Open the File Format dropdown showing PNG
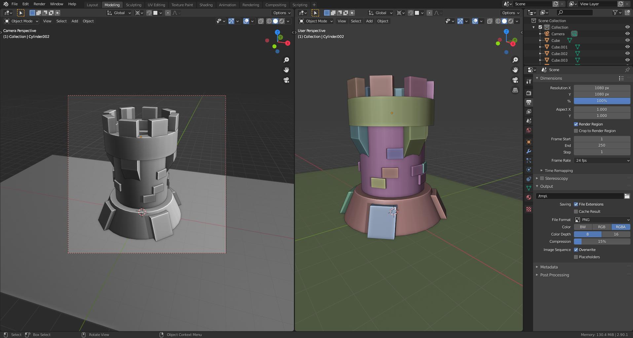The image size is (633, 338). pos(602,220)
